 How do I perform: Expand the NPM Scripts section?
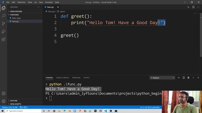click(x=15, y=104)
